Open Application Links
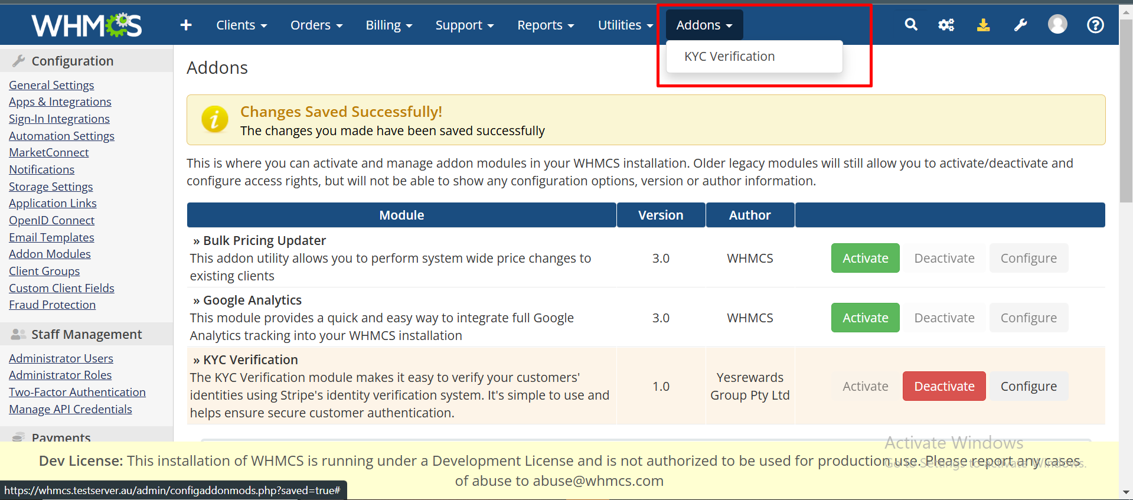The width and height of the screenshot is (1133, 500). [53, 203]
